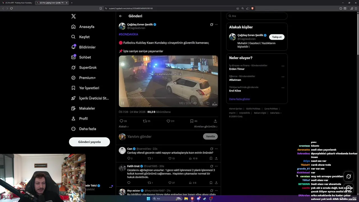Viewport: 359px width, 202px height.
Task: Open more menu on Fatih Urat's reply
Action: (216, 166)
